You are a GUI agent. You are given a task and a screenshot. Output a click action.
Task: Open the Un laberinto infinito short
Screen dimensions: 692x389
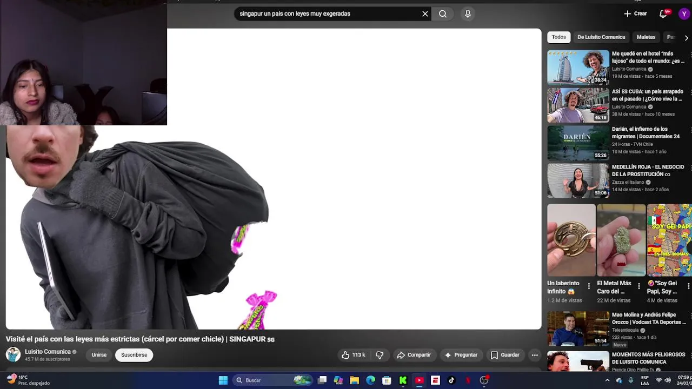tap(571, 240)
